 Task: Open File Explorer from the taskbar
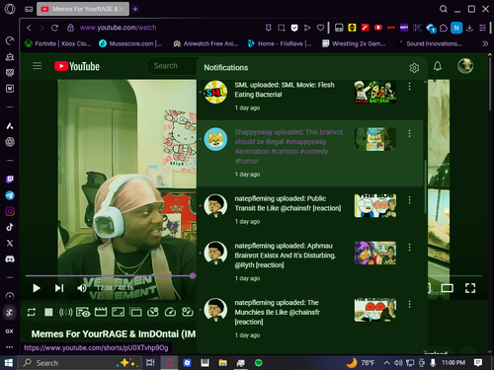pos(223,363)
